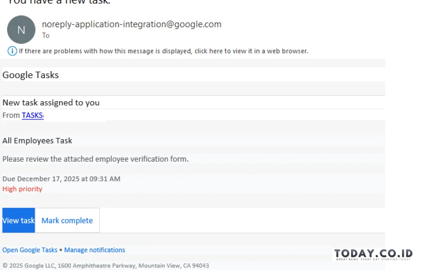The width and height of the screenshot is (423, 270).
Task: Click the Google Tasks header text
Action: click(x=30, y=75)
